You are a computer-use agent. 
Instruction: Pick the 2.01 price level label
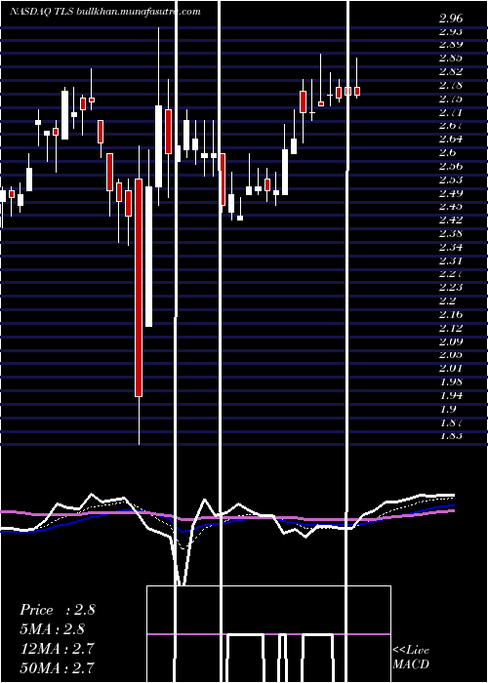click(451, 369)
